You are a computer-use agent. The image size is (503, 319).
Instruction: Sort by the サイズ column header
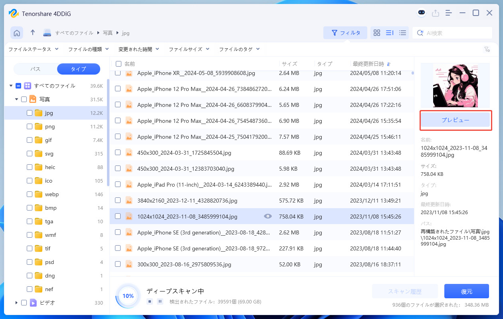click(x=289, y=64)
